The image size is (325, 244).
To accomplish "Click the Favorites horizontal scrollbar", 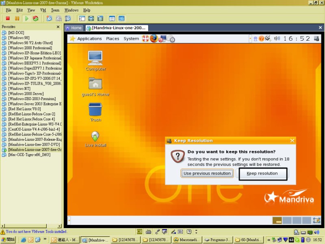I will [x=31, y=226].
